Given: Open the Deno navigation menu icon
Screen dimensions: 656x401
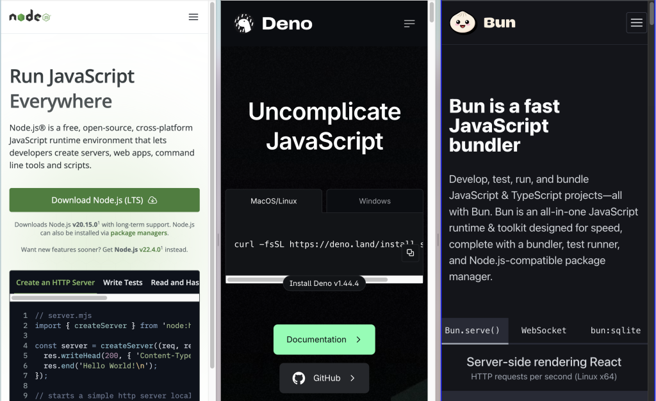Looking at the screenshot, I should (x=409, y=24).
